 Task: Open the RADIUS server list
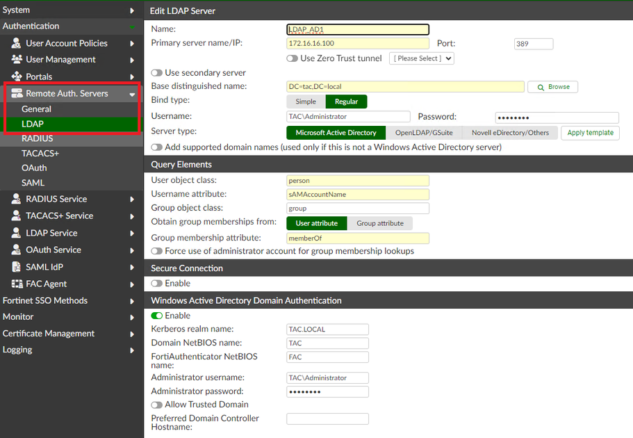coord(37,138)
